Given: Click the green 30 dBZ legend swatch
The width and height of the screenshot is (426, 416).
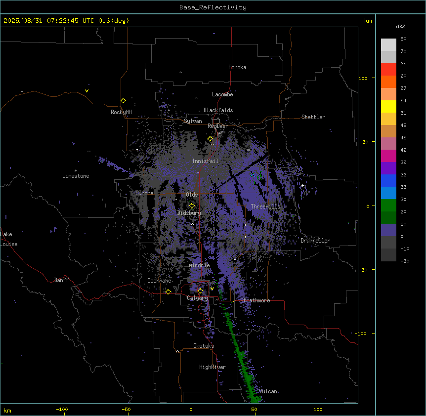Looking at the screenshot, I should pyautogui.click(x=388, y=206).
